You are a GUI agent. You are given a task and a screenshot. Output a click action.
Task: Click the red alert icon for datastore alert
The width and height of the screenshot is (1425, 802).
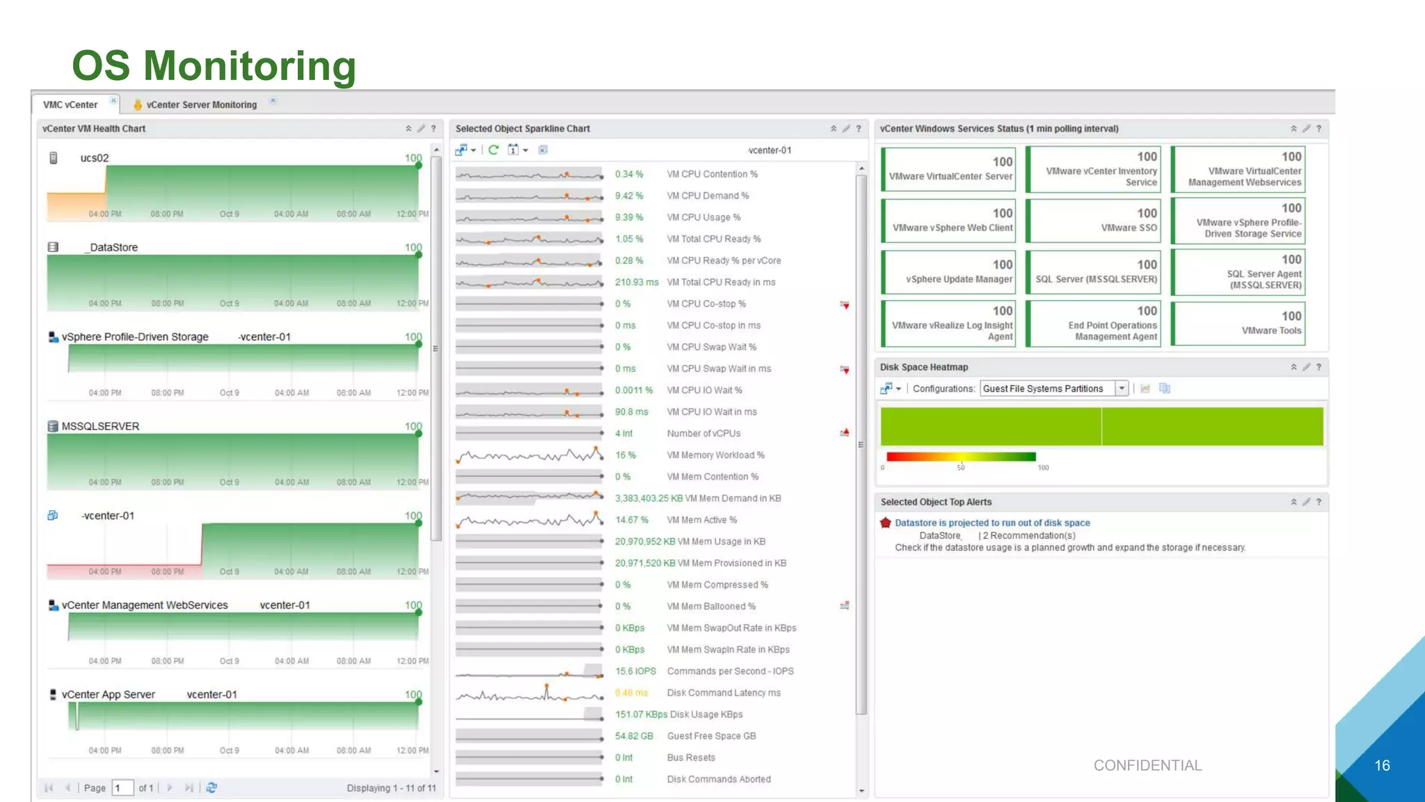(886, 523)
